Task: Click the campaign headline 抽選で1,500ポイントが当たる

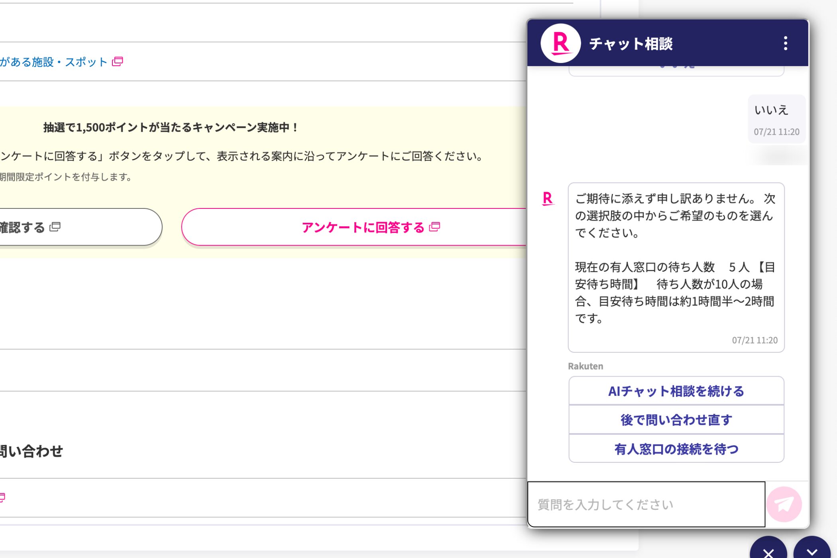Action: (x=171, y=128)
